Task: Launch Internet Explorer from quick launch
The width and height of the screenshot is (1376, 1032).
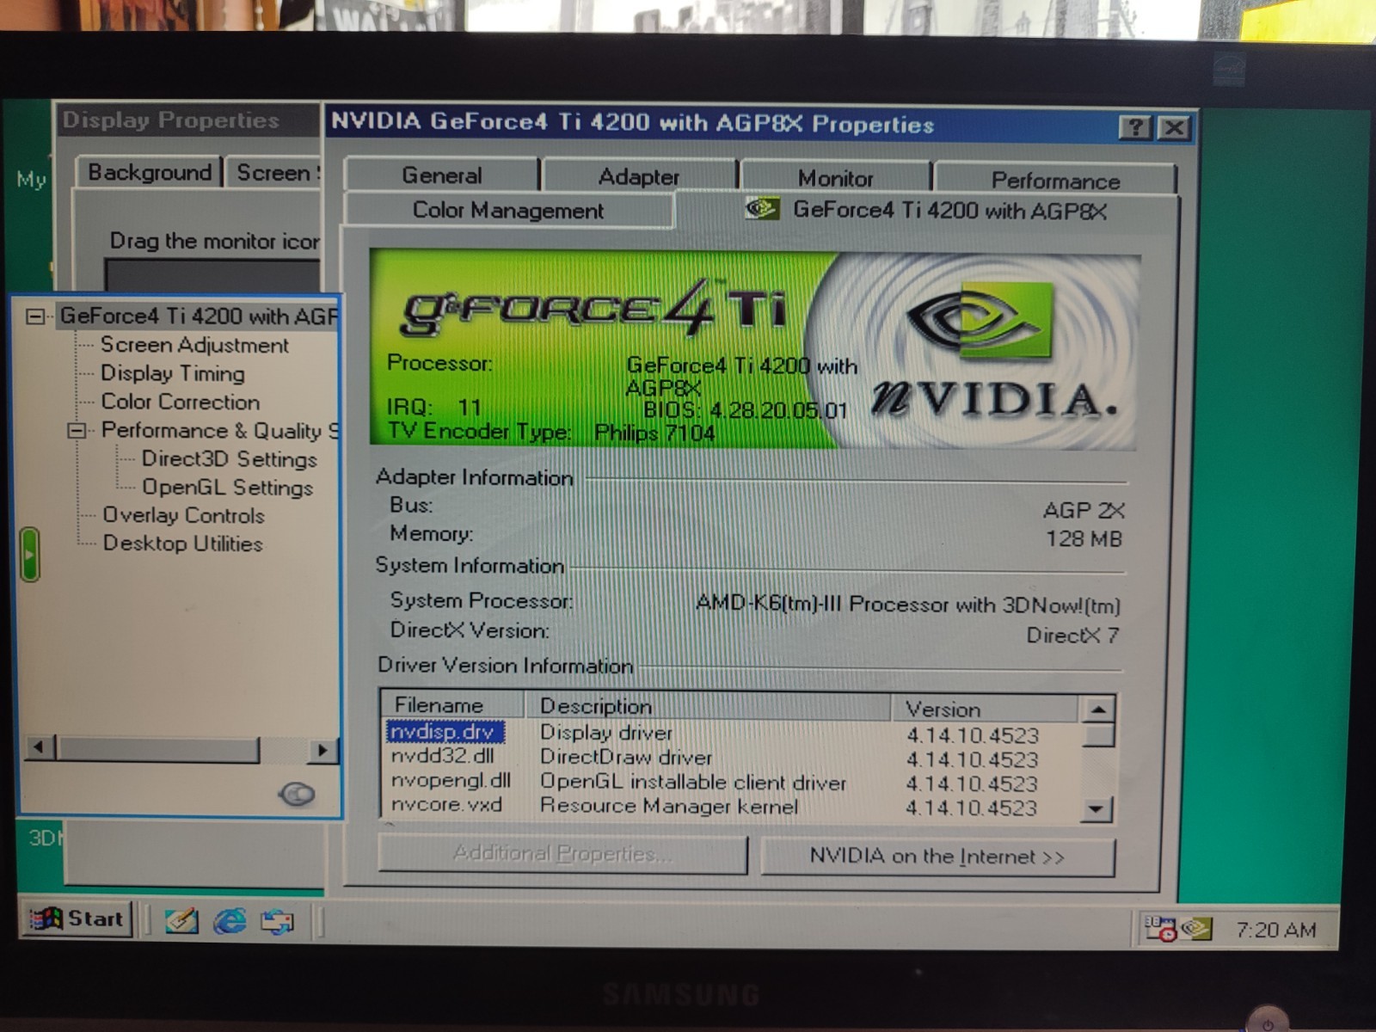Action: click(x=230, y=921)
